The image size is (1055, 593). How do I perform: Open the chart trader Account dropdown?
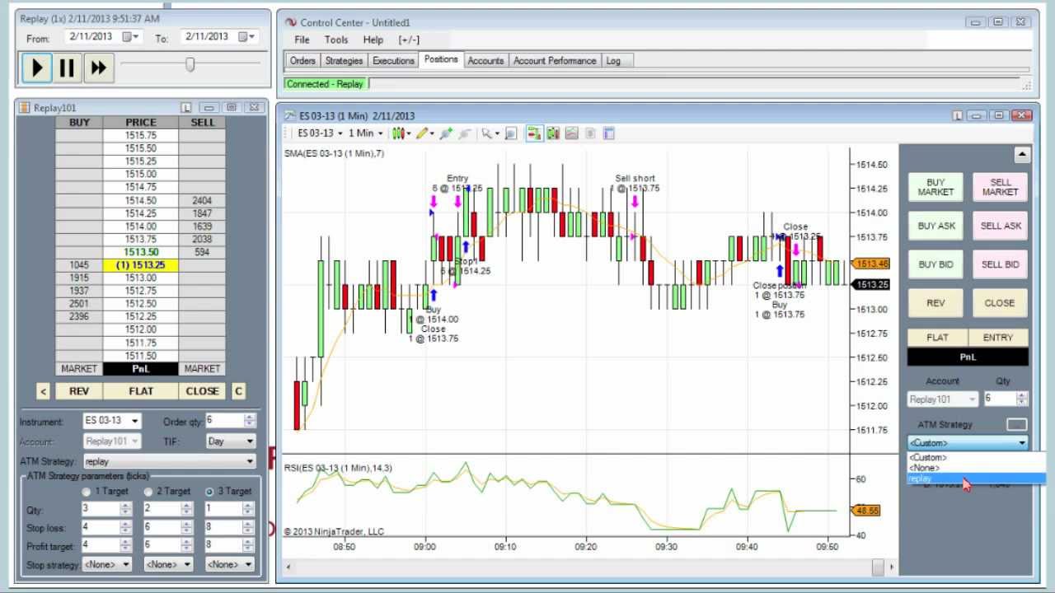coord(943,399)
